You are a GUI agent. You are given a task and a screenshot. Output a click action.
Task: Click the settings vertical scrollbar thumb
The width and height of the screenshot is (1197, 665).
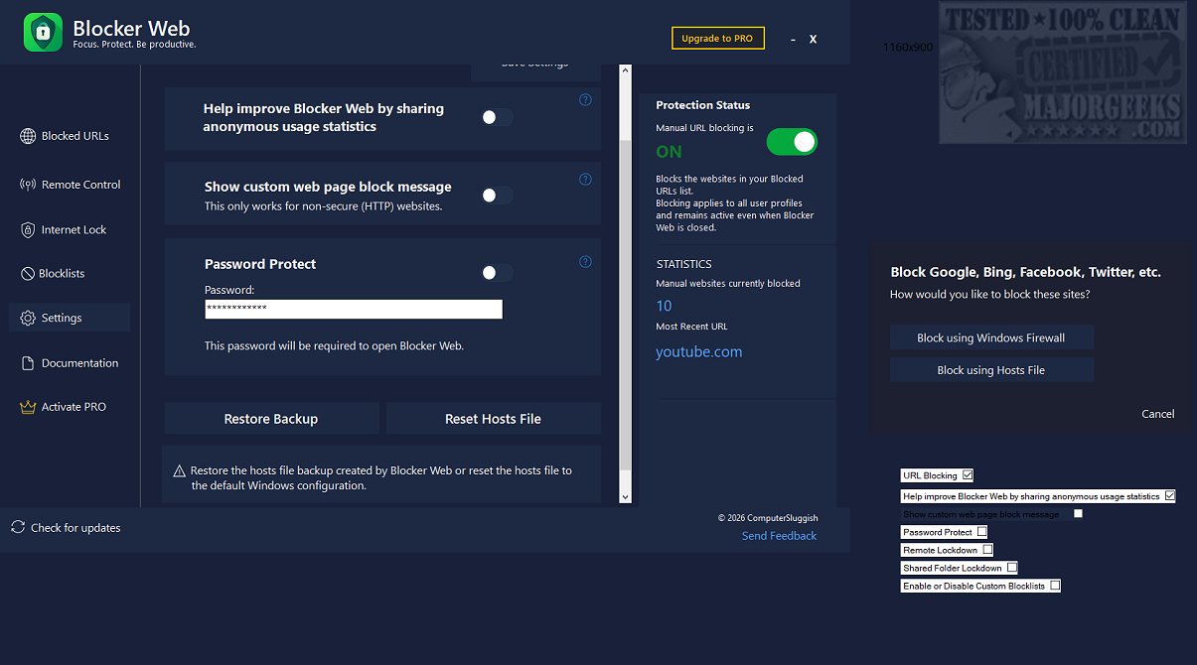[625, 303]
